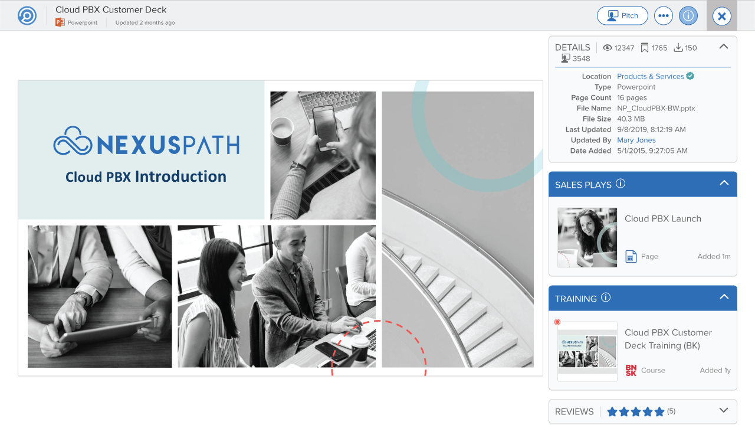755x425 pixels.
Task: Open the training course thumbnail
Action: point(587,351)
